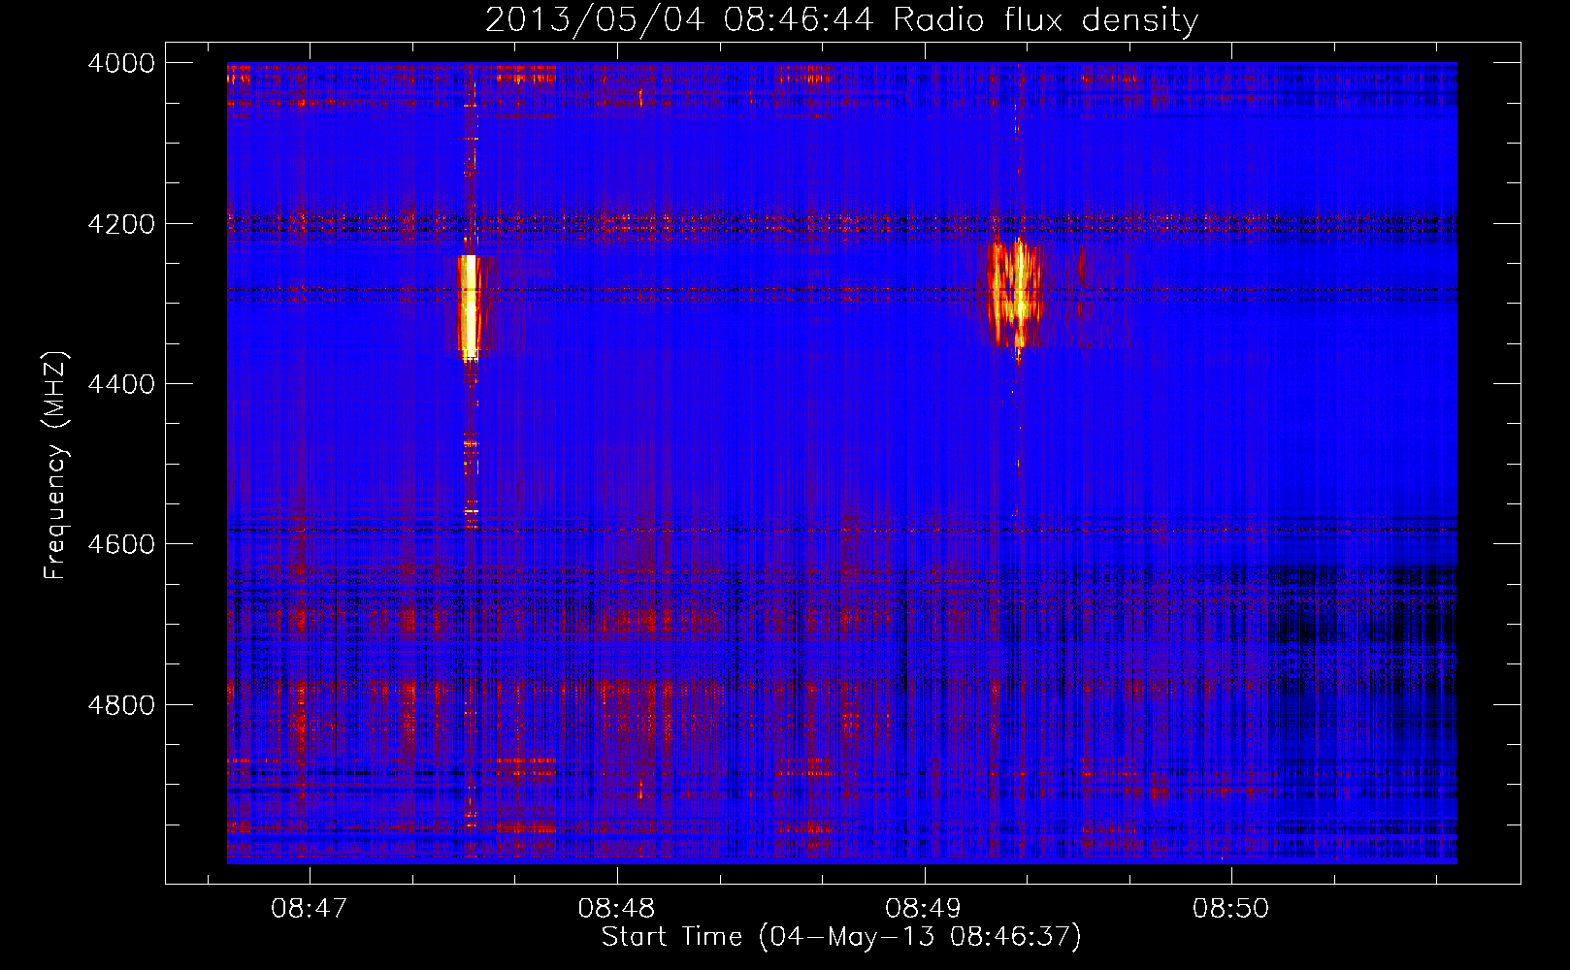Click the 08:50 time tick label

coord(1230,909)
